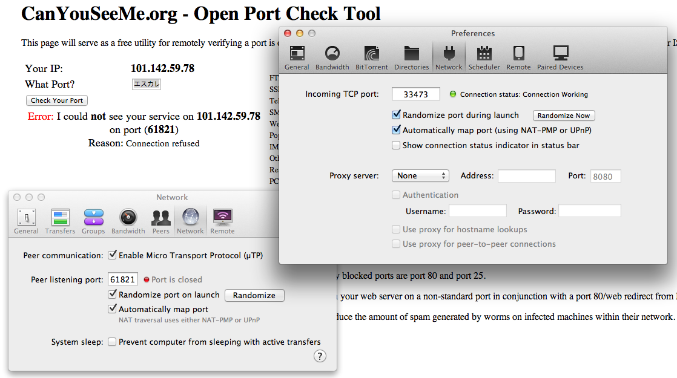The height and width of the screenshot is (378, 677).
Task: Click the proxy Username field
Action: [478, 210]
